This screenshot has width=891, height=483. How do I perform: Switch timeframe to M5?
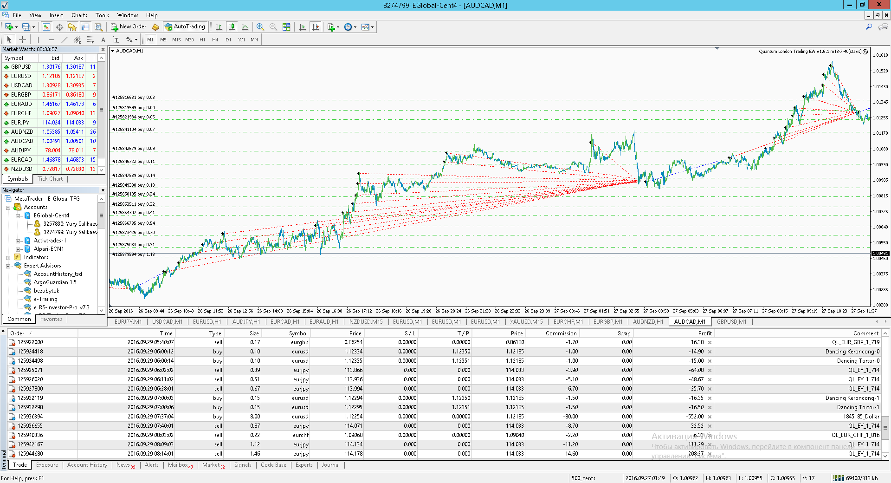pos(163,40)
